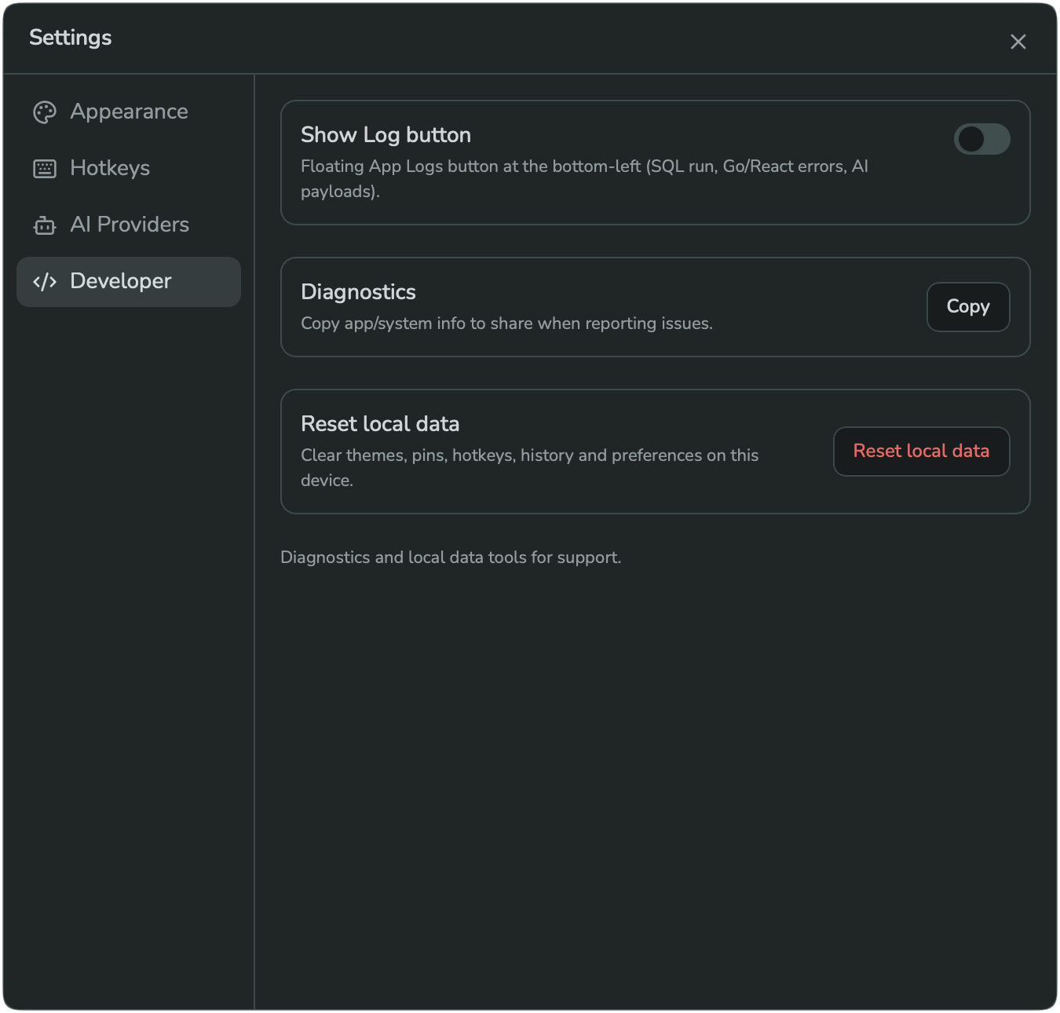Click the Developer code brackets icon
The width and height of the screenshot is (1060, 1013).
45,282
